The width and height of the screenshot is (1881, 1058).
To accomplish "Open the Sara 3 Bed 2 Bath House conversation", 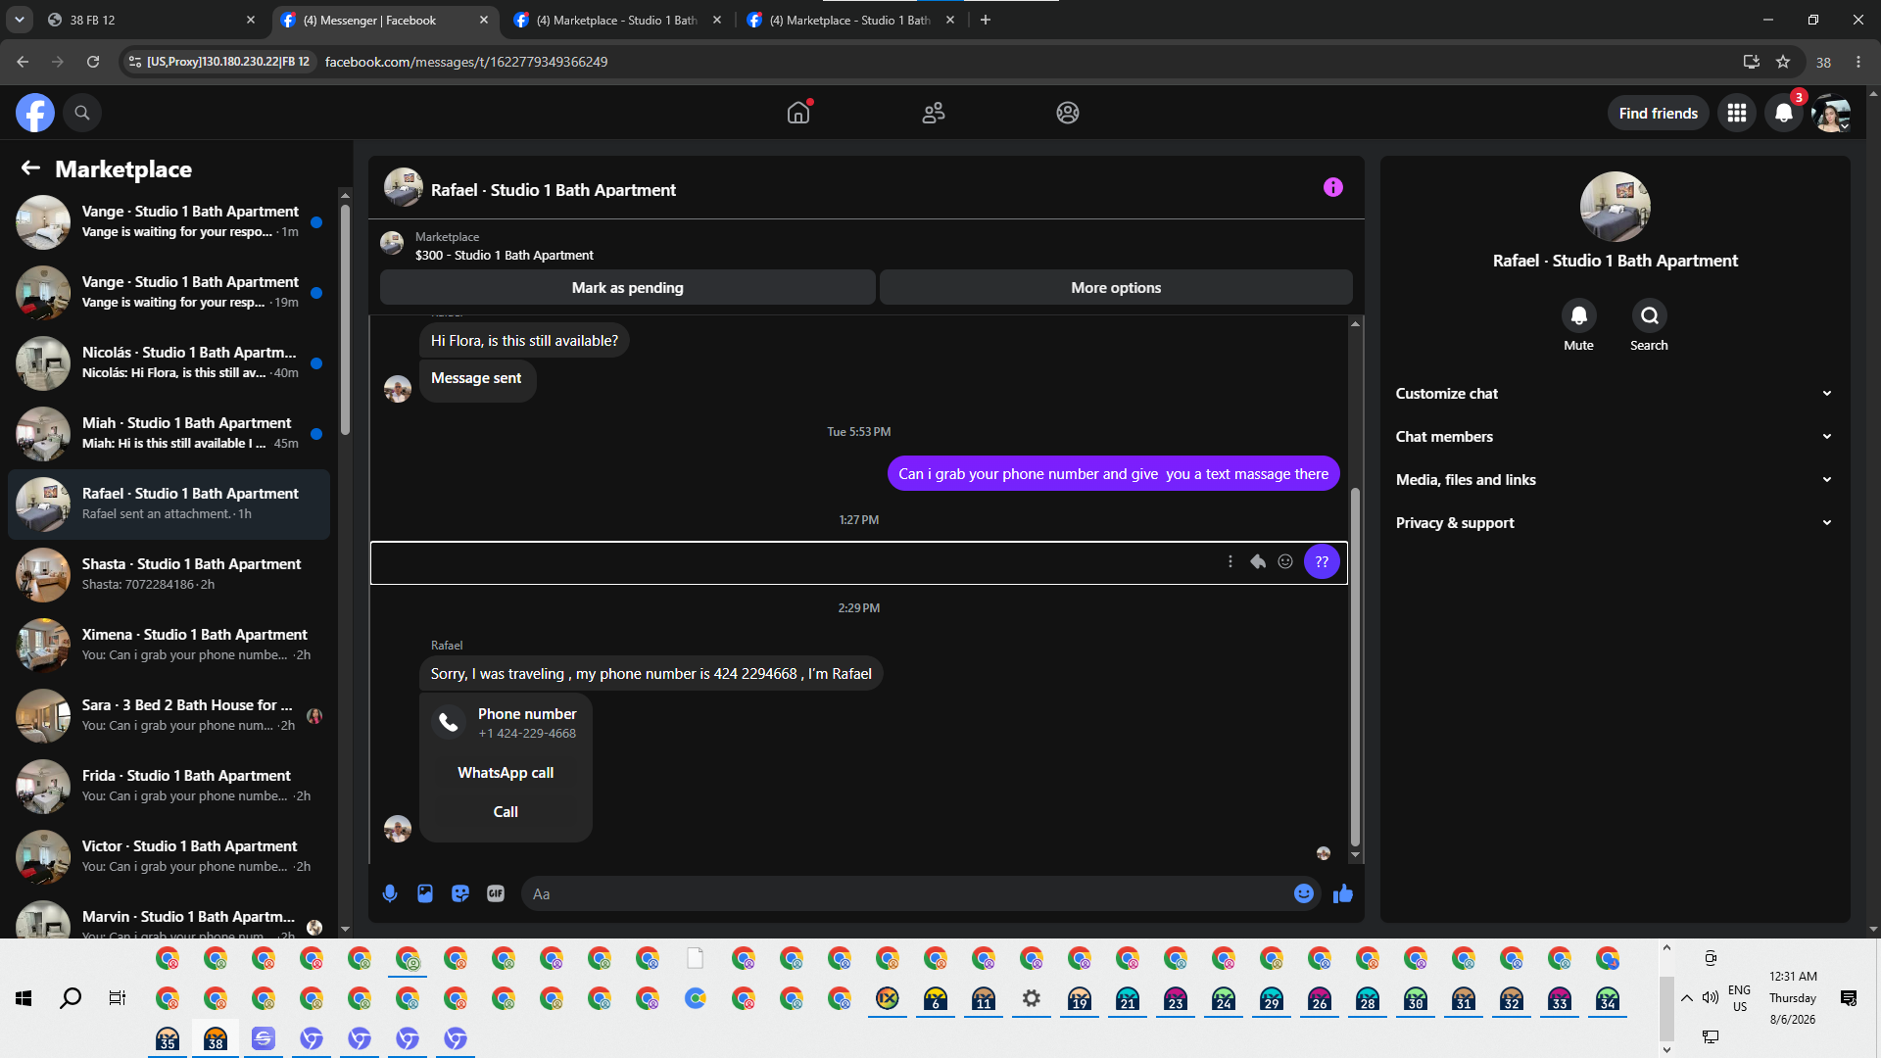I will (x=169, y=716).
